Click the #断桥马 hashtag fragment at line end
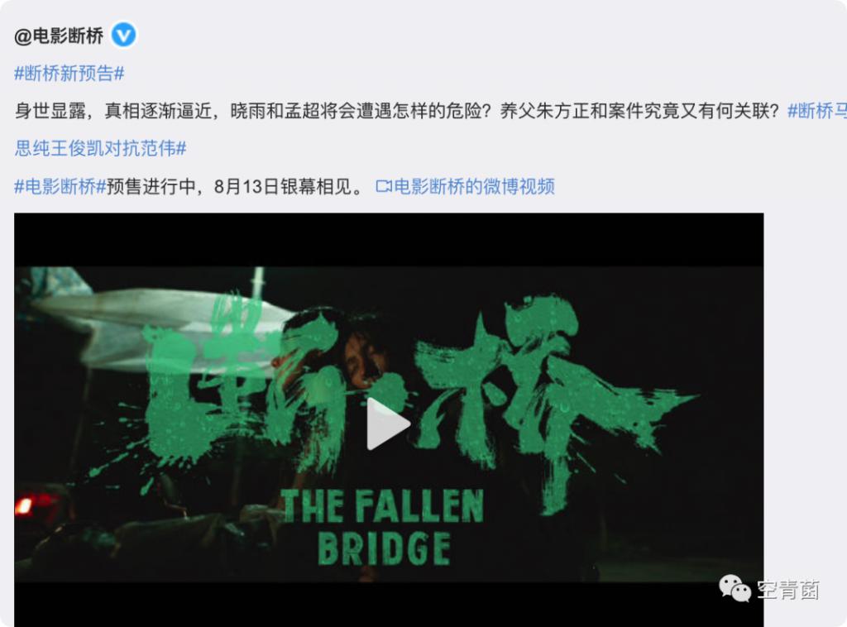 816,111
